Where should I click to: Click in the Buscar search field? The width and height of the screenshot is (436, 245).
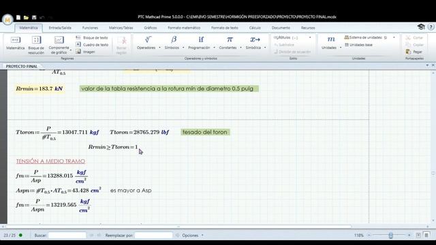67,235
